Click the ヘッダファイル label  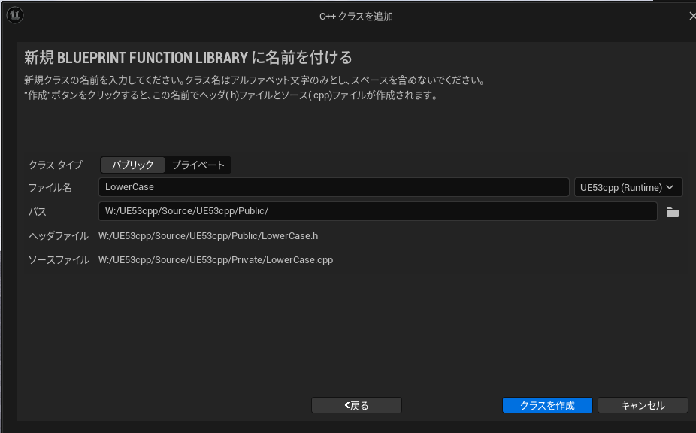point(59,236)
